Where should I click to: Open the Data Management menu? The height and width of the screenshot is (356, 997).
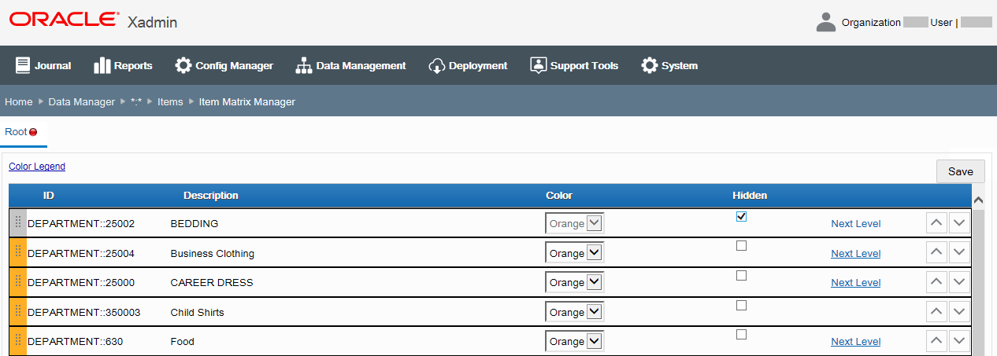point(350,65)
